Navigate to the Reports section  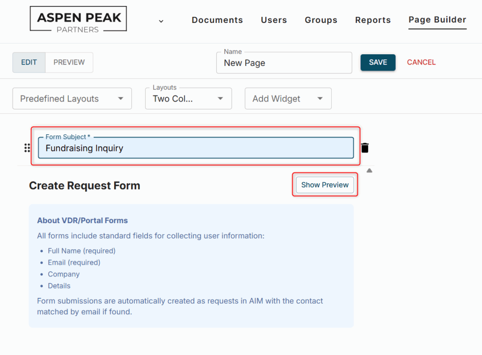tap(373, 20)
